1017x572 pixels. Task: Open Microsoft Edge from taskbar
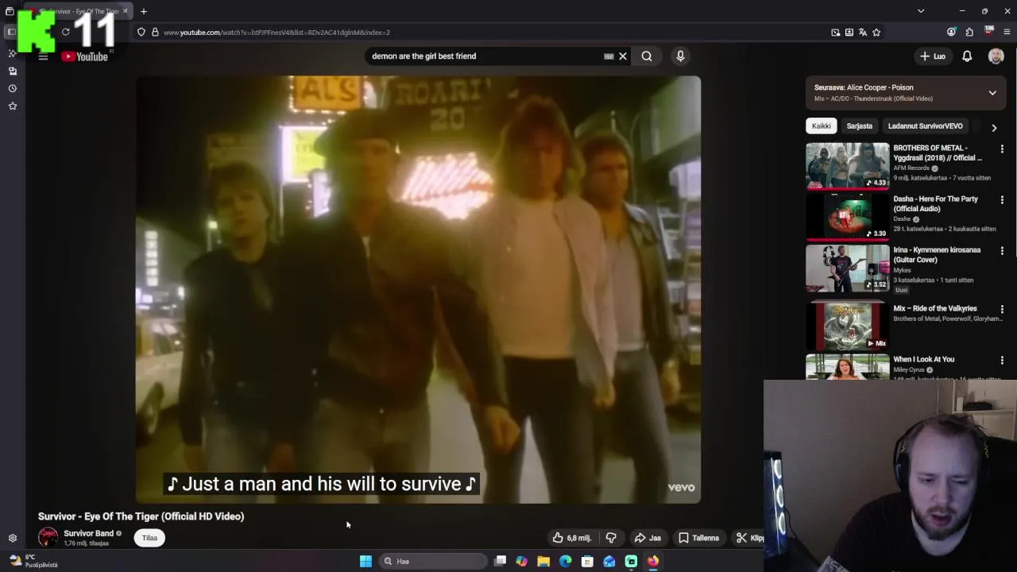coord(565,561)
